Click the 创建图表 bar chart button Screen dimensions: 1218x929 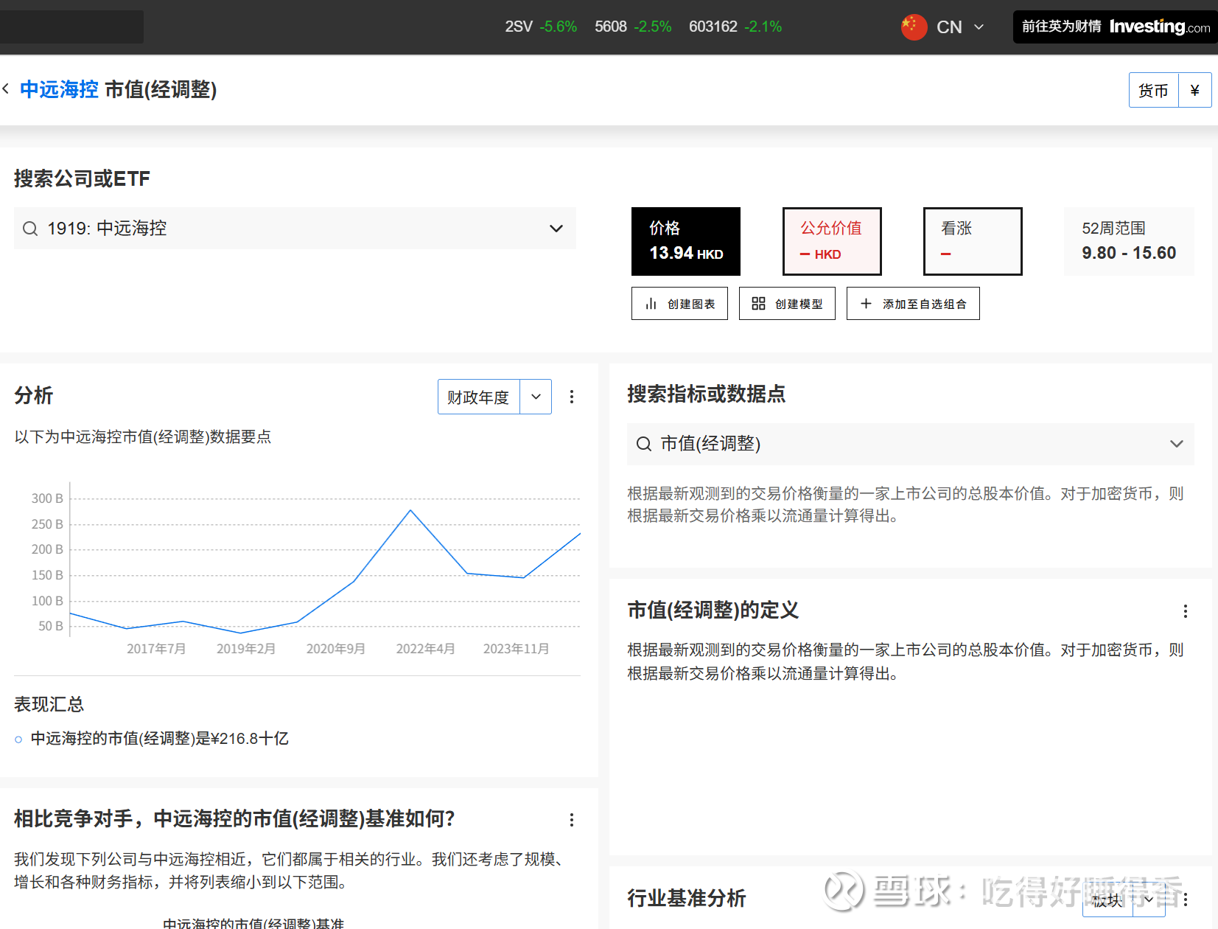(679, 304)
